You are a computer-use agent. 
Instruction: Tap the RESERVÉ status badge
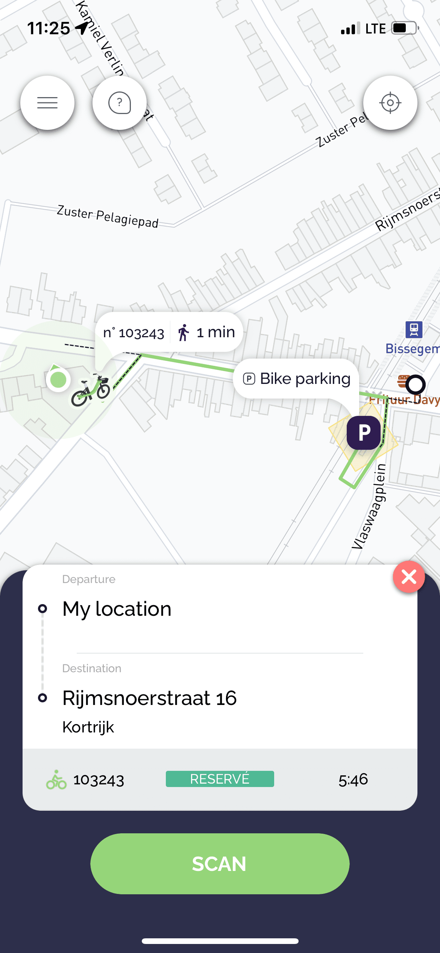pos(220,779)
